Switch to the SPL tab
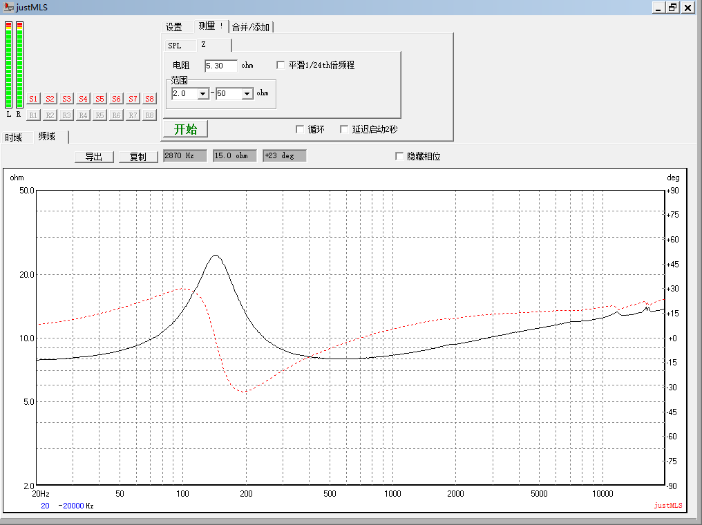The image size is (702, 525). click(175, 46)
